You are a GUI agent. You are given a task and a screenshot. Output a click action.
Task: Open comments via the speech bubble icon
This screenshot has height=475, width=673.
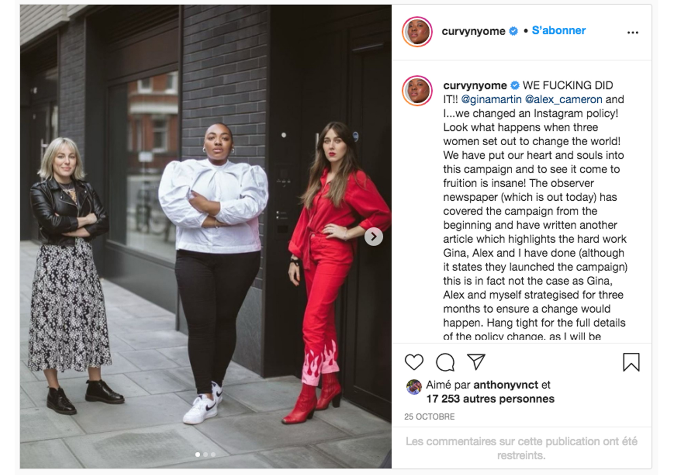(445, 362)
